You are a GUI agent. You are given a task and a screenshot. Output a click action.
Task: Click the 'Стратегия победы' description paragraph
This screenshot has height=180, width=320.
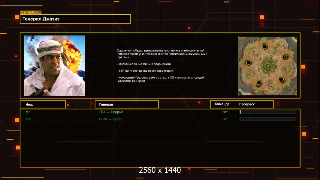coord(162,54)
